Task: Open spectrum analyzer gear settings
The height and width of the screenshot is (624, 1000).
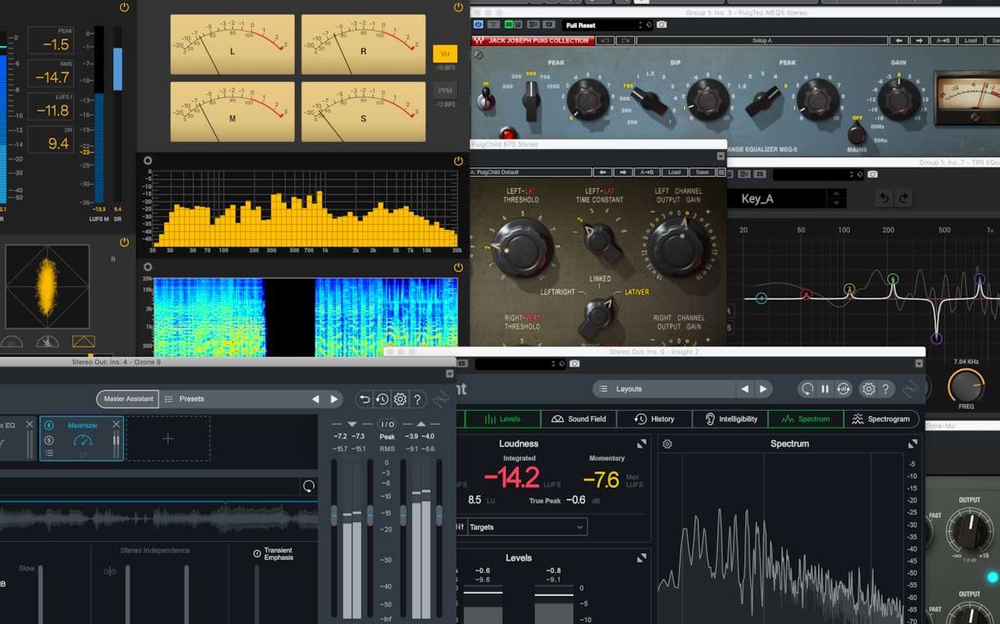Action: pos(148,161)
